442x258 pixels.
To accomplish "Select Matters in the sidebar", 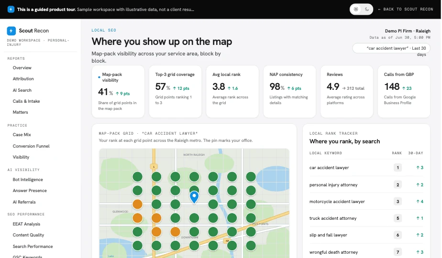I will click(x=20, y=112).
